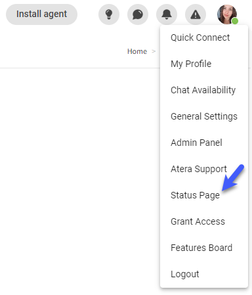The image size is (252, 295).
Task: Click the green online status dot
Action: tap(235, 21)
